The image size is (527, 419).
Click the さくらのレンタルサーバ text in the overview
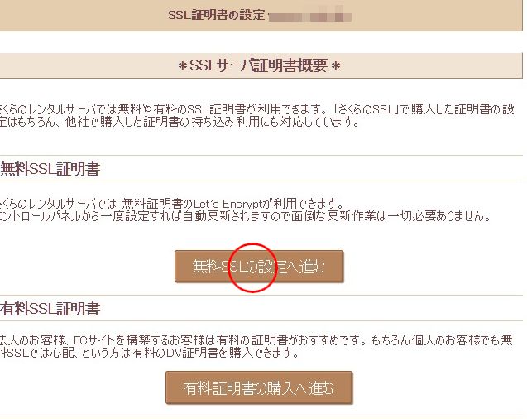coord(43,109)
